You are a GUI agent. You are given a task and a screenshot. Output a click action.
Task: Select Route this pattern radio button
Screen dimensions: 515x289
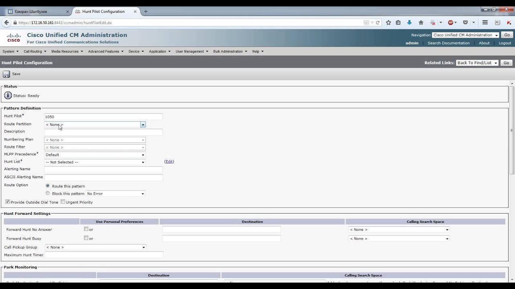tap(47, 186)
